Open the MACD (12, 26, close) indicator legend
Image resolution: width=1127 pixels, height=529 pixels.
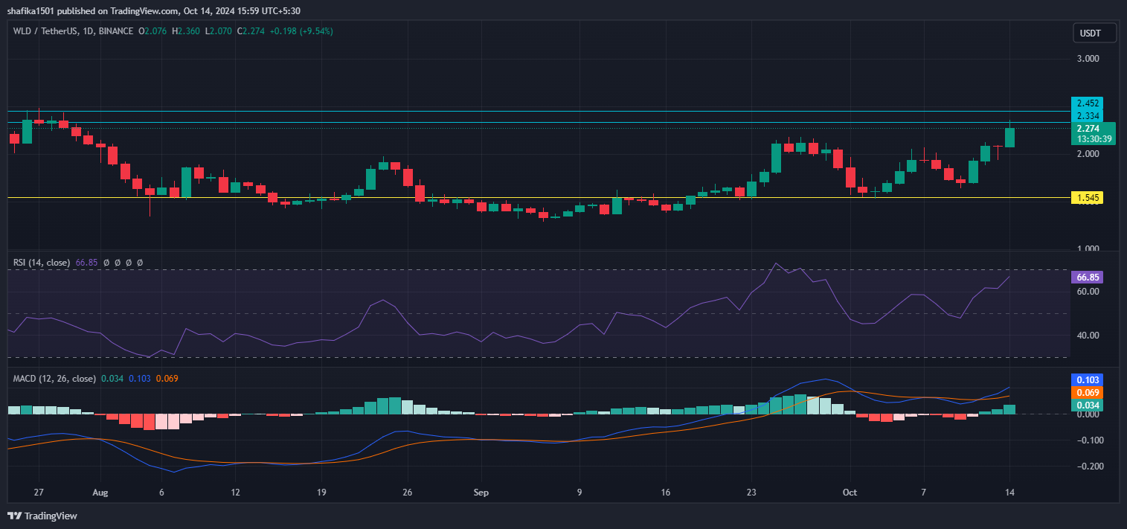(54, 379)
